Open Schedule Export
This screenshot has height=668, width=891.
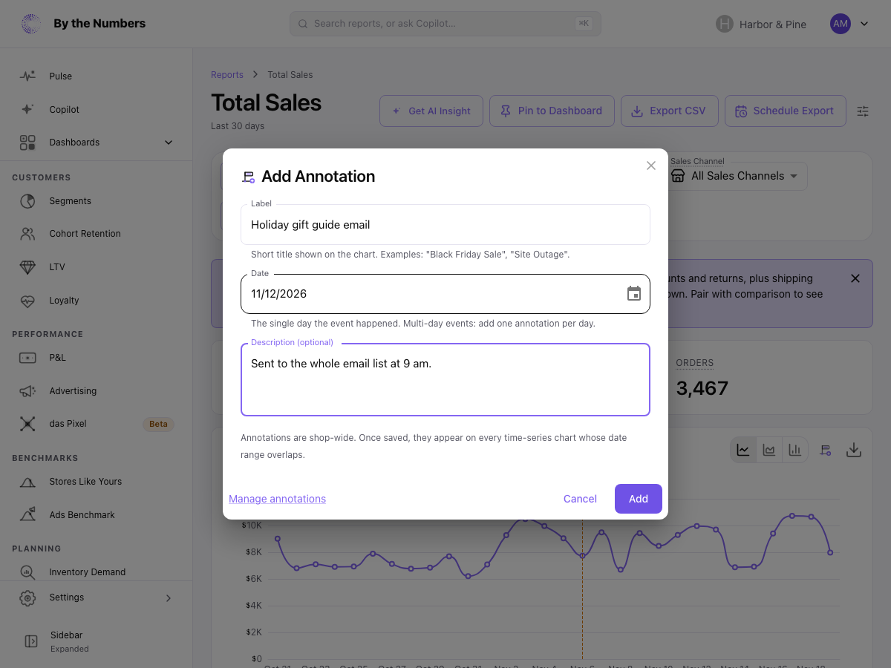(785, 111)
